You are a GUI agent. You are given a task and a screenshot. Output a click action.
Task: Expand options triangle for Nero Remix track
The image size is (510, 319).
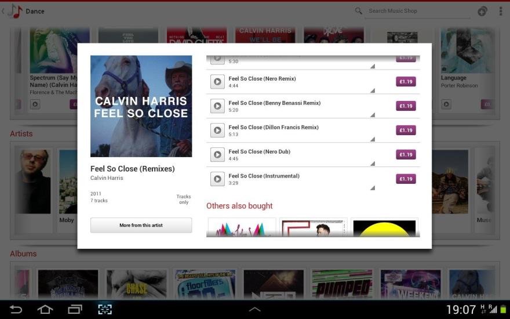[x=373, y=90]
